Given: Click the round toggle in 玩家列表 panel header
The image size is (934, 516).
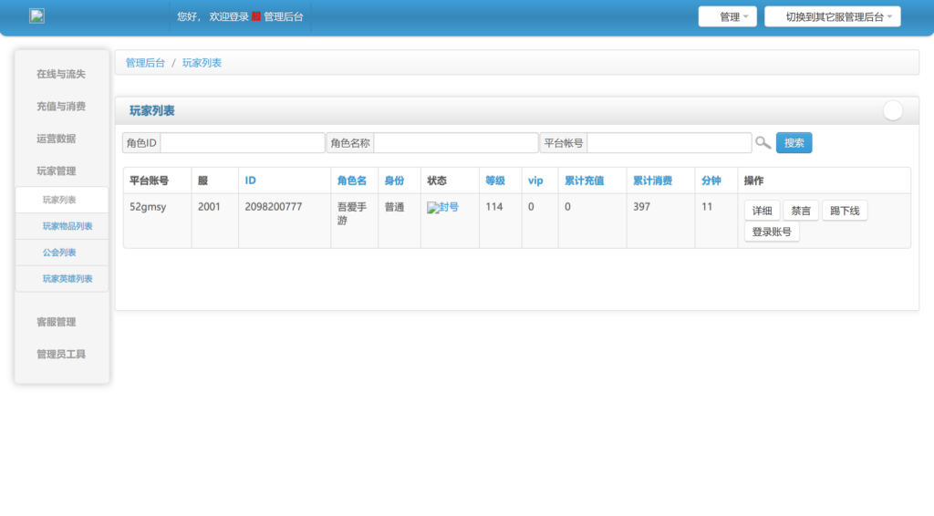Looking at the screenshot, I should (x=892, y=111).
